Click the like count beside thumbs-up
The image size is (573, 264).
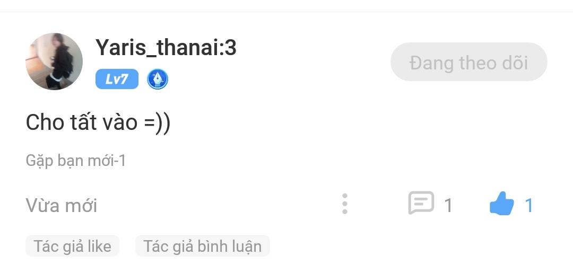point(529,206)
